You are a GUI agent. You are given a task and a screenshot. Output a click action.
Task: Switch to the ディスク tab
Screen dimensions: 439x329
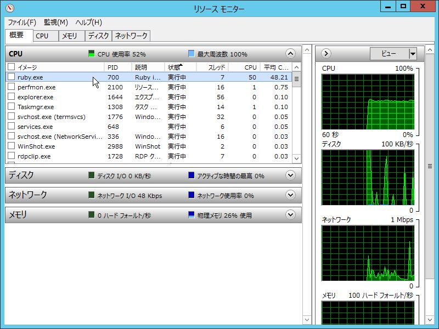[98, 36]
